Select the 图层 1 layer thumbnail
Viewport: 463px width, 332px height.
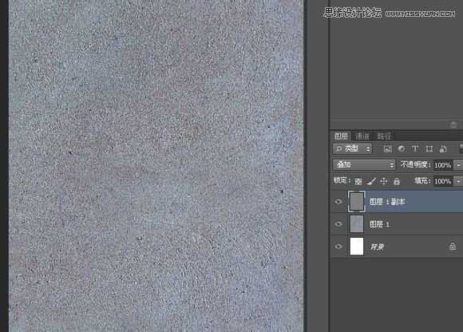[x=356, y=224]
